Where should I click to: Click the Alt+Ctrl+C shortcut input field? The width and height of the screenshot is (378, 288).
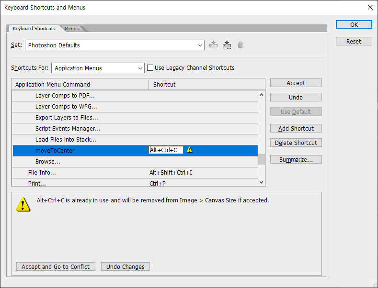[x=166, y=150]
